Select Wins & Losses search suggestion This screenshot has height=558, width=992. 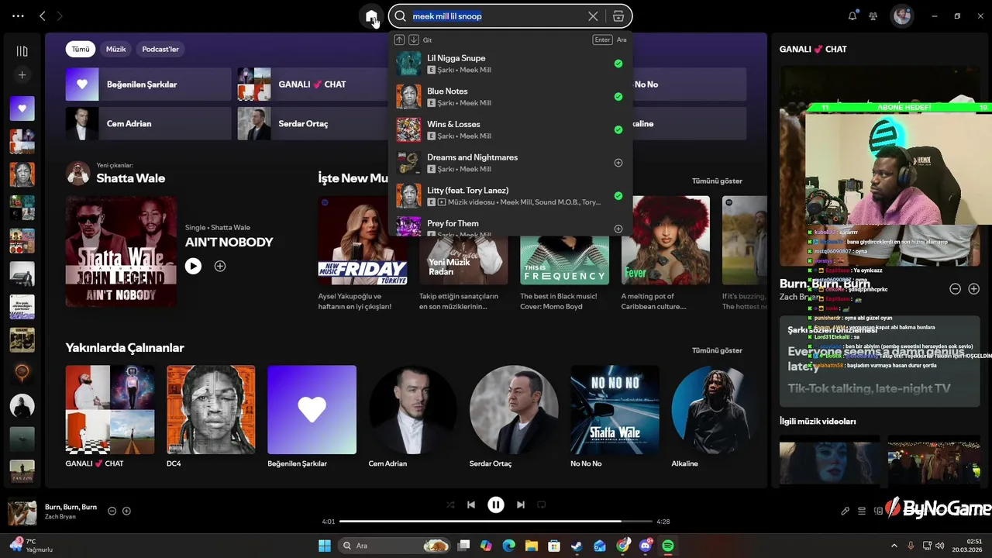511,129
